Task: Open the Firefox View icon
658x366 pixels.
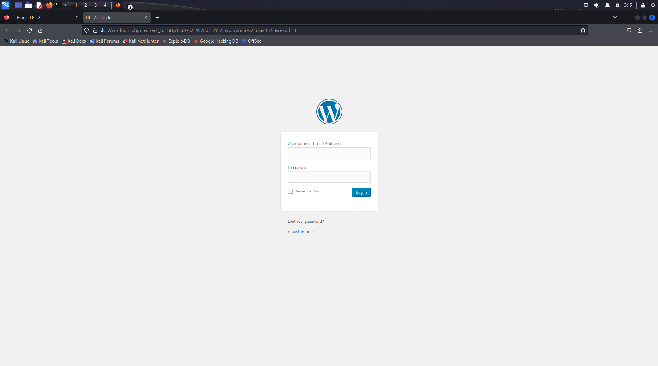Action: pyautogui.click(x=6, y=17)
